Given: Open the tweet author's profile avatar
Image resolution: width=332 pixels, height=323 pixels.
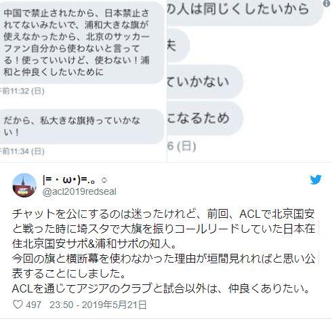Looking at the screenshot, I should [24, 185].
